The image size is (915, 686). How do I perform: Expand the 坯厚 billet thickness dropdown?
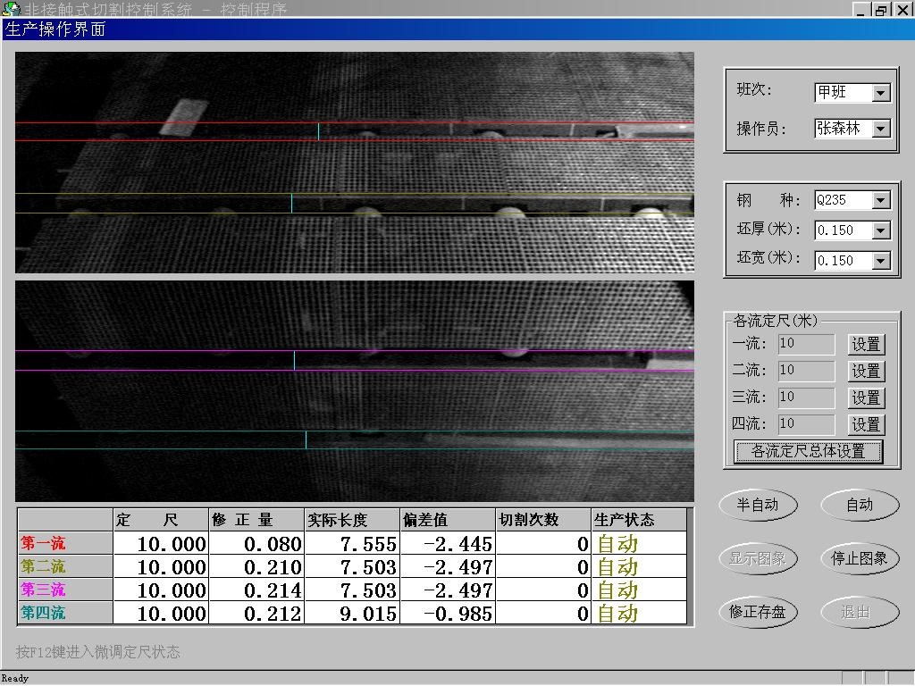pyautogui.click(x=881, y=230)
